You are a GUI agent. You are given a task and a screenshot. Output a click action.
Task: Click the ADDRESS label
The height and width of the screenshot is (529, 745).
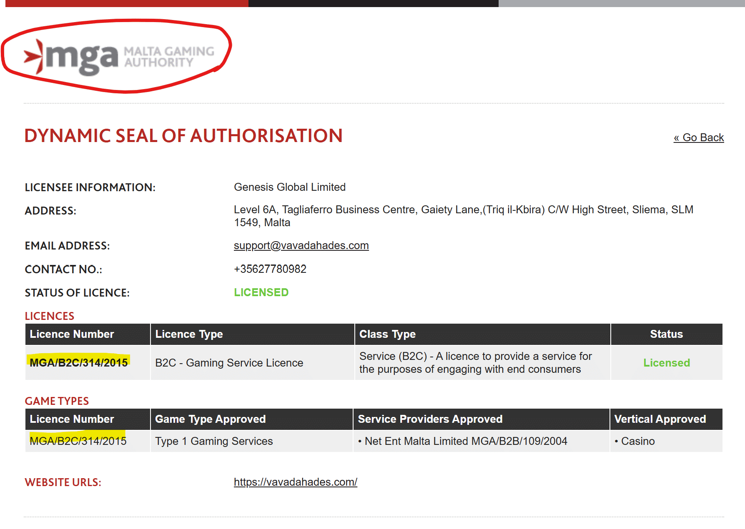[x=50, y=211]
